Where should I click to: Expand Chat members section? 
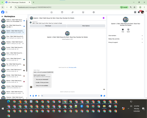click(x=126, y=36)
